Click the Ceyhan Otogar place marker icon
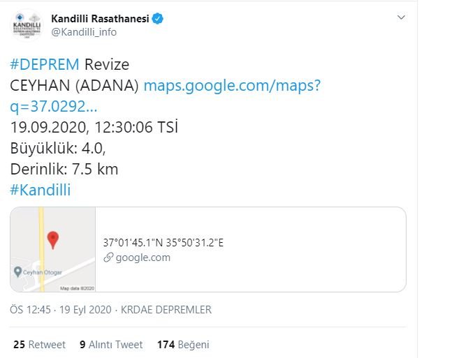The width and height of the screenshot is (468, 358). point(17,271)
